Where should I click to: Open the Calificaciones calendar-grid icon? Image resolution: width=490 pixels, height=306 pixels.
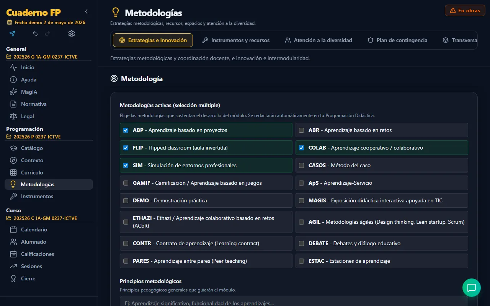(13, 254)
